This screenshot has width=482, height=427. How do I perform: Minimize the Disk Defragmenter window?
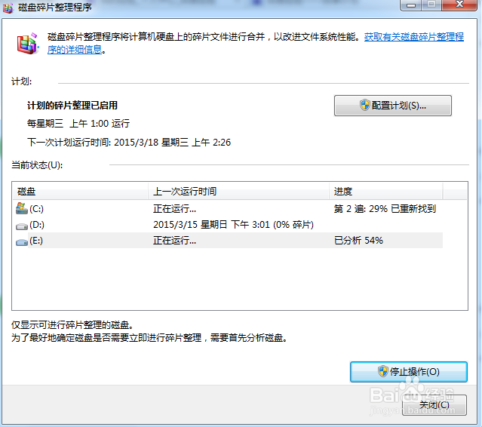410,5
